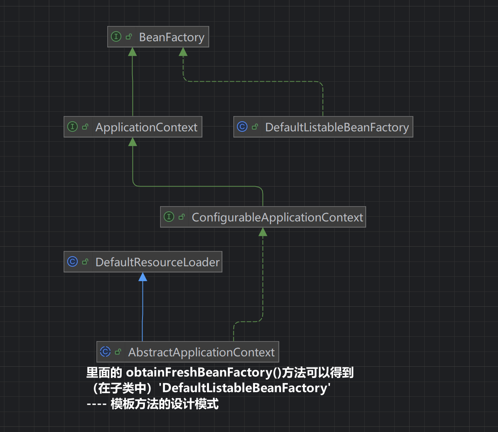Image resolution: width=498 pixels, height=432 pixels.
Task: Click the lock icon beside AbstractApplicationContext
Action: (x=118, y=352)
